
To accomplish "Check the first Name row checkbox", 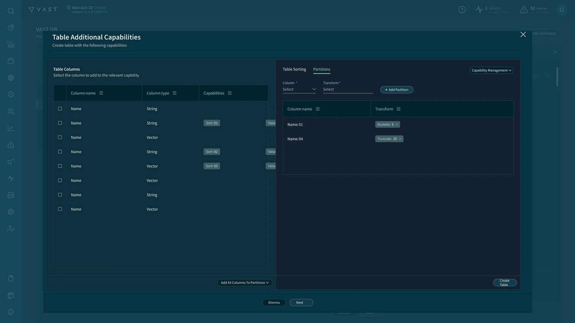I will pyautogui.click(x=60, y=109).
